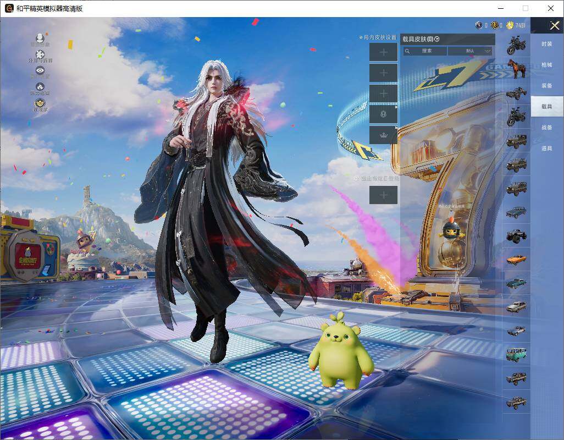Screen dimensions: 564x440
Task: Switch to the 道具 tab
Action: tap(547, 148)
